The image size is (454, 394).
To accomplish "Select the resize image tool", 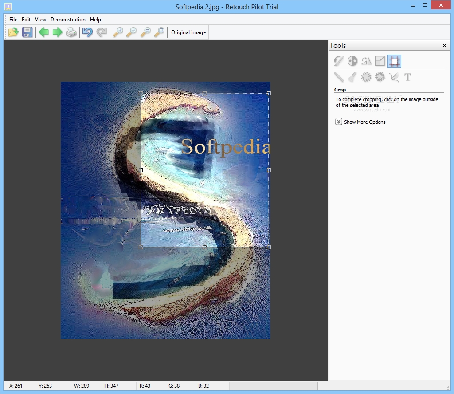I will 380,61.
